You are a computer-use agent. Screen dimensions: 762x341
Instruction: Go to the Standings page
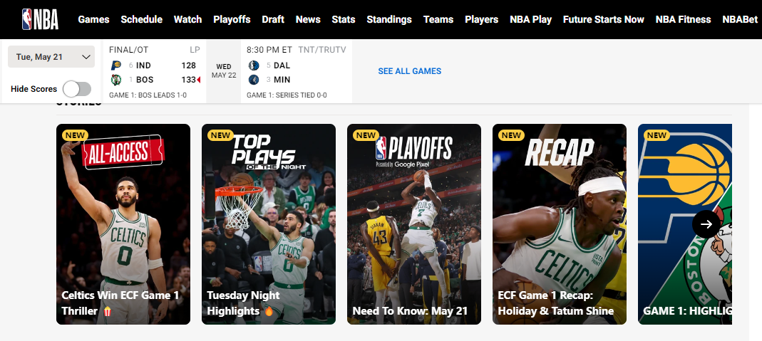388,19
